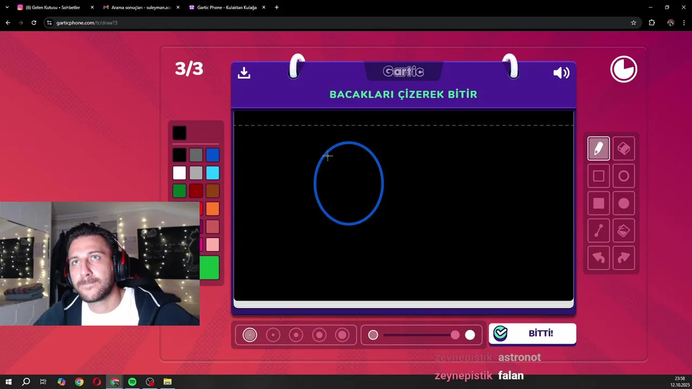The width and height of the screenshot is (692, 389).
Task: Reload the Gartic Phone page
Action: pos(34,23)
